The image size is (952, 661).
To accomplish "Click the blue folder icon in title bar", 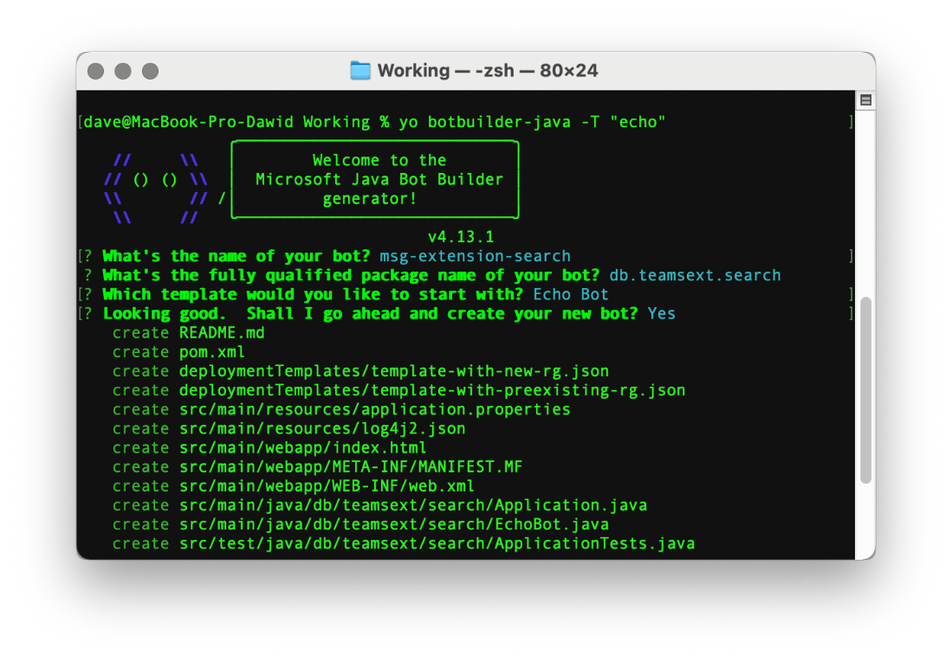I will pyautogui.click(x=360, y=70).
